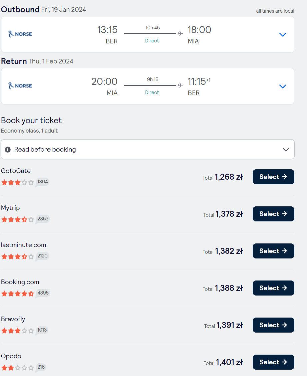
Task: Click the Booking.com total price 1,388 zł
Action: coord(229,288)
